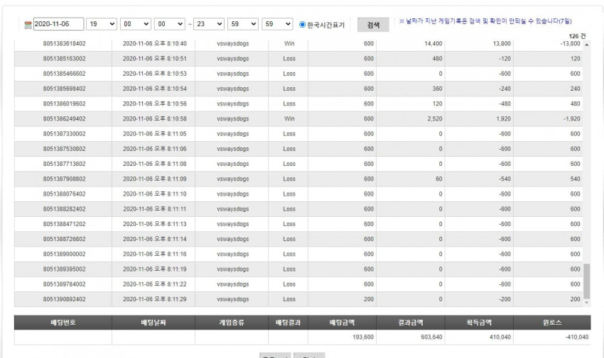Click the 윈로스 column header
Image resolution: width=604 pixels, height=358 pixels.
[552, 323]
